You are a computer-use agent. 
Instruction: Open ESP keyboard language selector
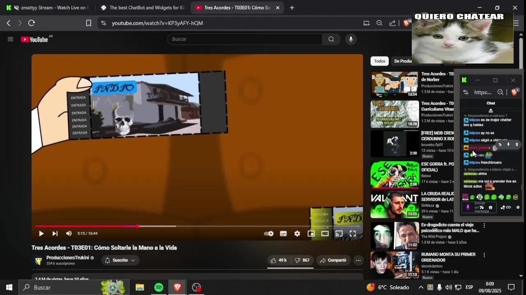(469, 288)
